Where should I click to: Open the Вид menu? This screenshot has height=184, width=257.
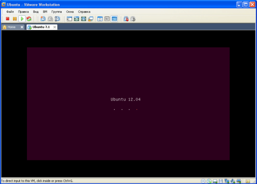point(36,12)
